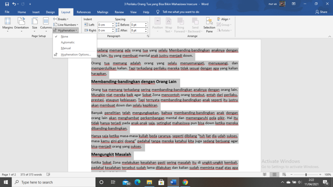Open Paragraph settings dialog launcher

tap(148, 36)
